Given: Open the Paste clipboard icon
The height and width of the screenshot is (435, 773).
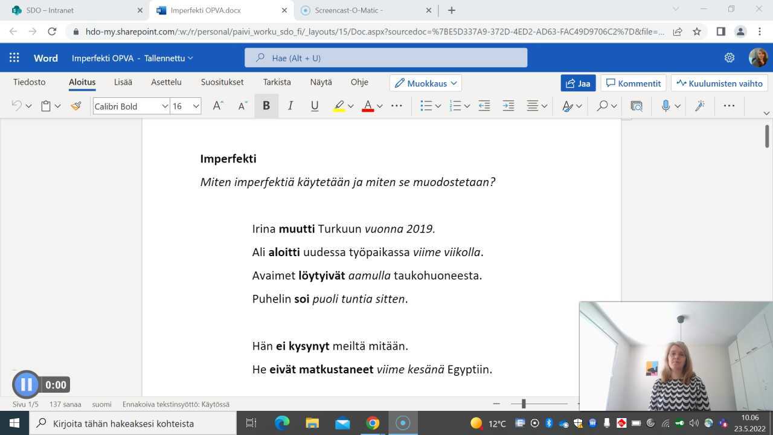Looking at the screenshot, I should pos(47,106).
